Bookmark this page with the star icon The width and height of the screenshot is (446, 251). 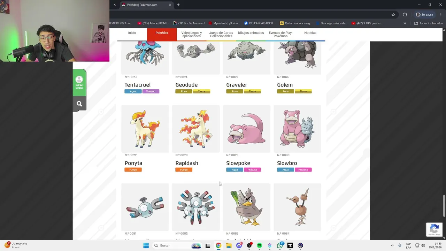tap(393, 15)
